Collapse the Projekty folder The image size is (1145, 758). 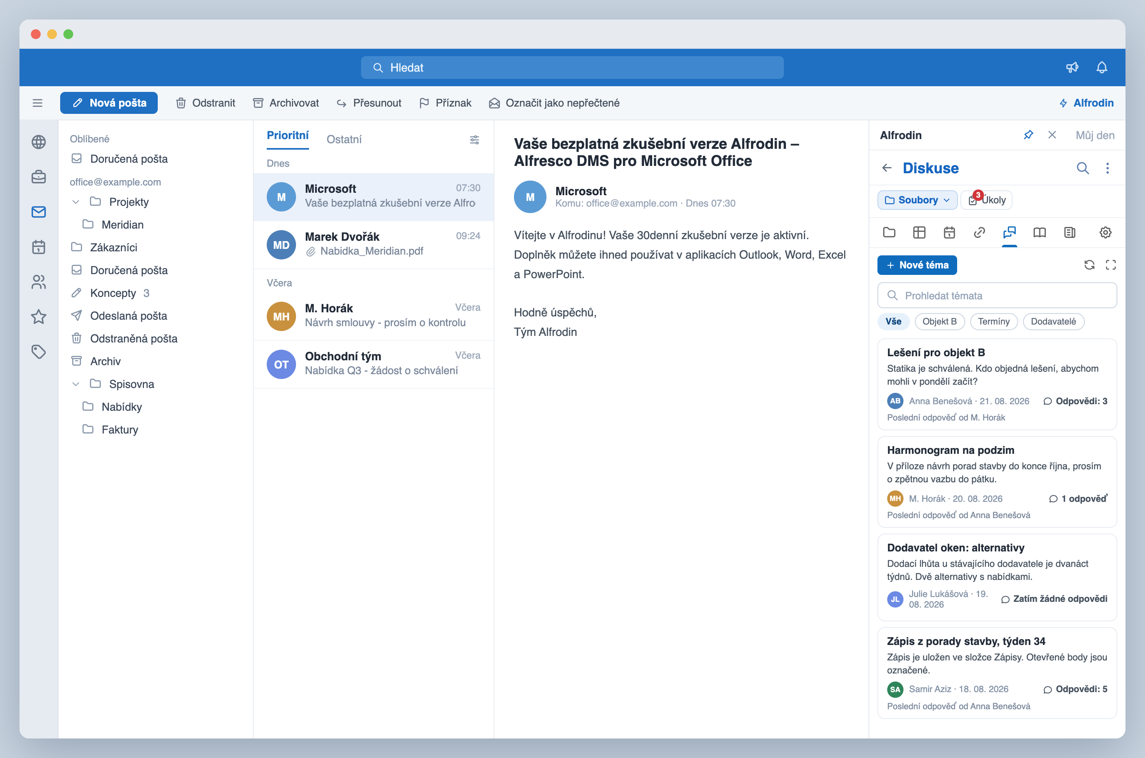coord(76,202)
